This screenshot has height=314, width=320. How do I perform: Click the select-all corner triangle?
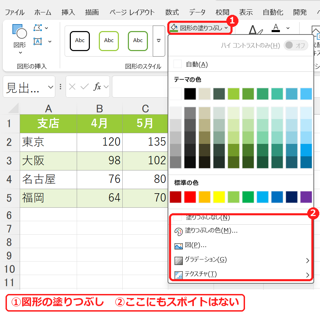pyautogui.click(x=13, y=108)
